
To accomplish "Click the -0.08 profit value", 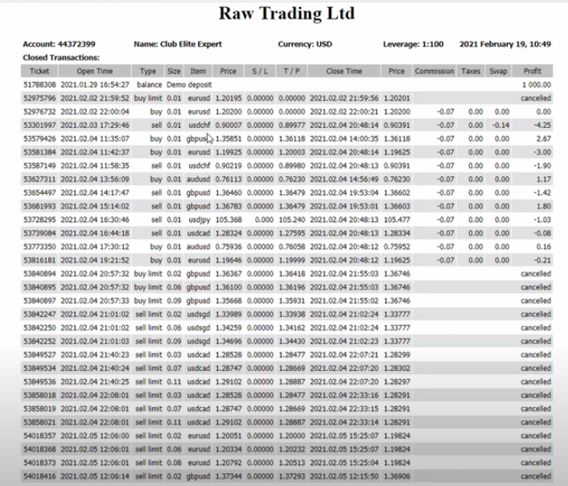I will [x=542, y=233].
